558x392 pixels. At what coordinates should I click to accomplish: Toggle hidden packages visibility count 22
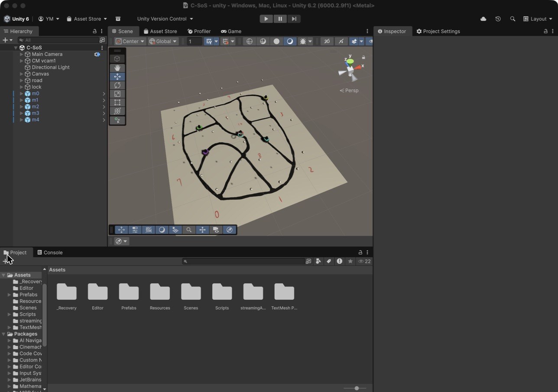(x=364, y=261)
